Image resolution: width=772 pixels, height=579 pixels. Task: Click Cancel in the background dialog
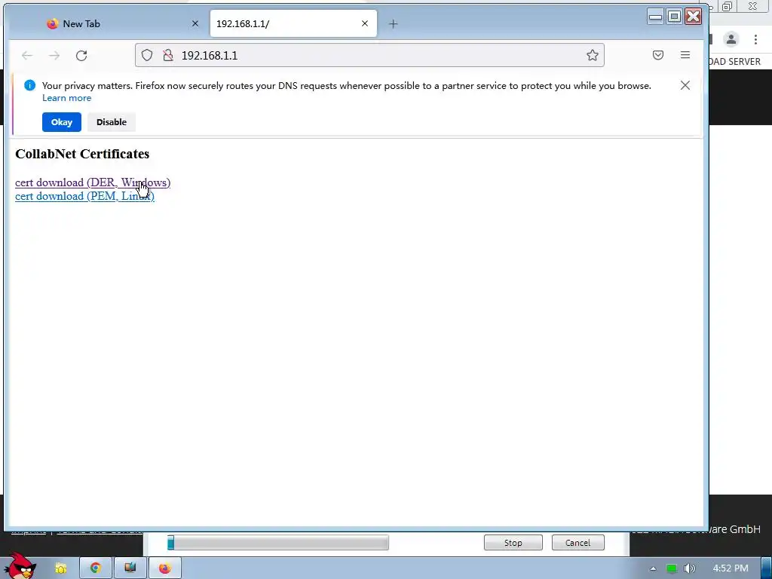(x=577, y=543)
